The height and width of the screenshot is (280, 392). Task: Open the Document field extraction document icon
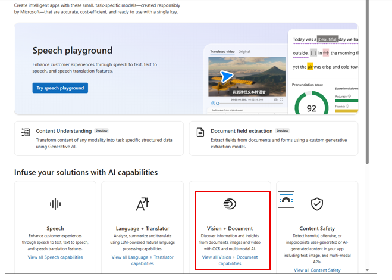tap(200, 132)
